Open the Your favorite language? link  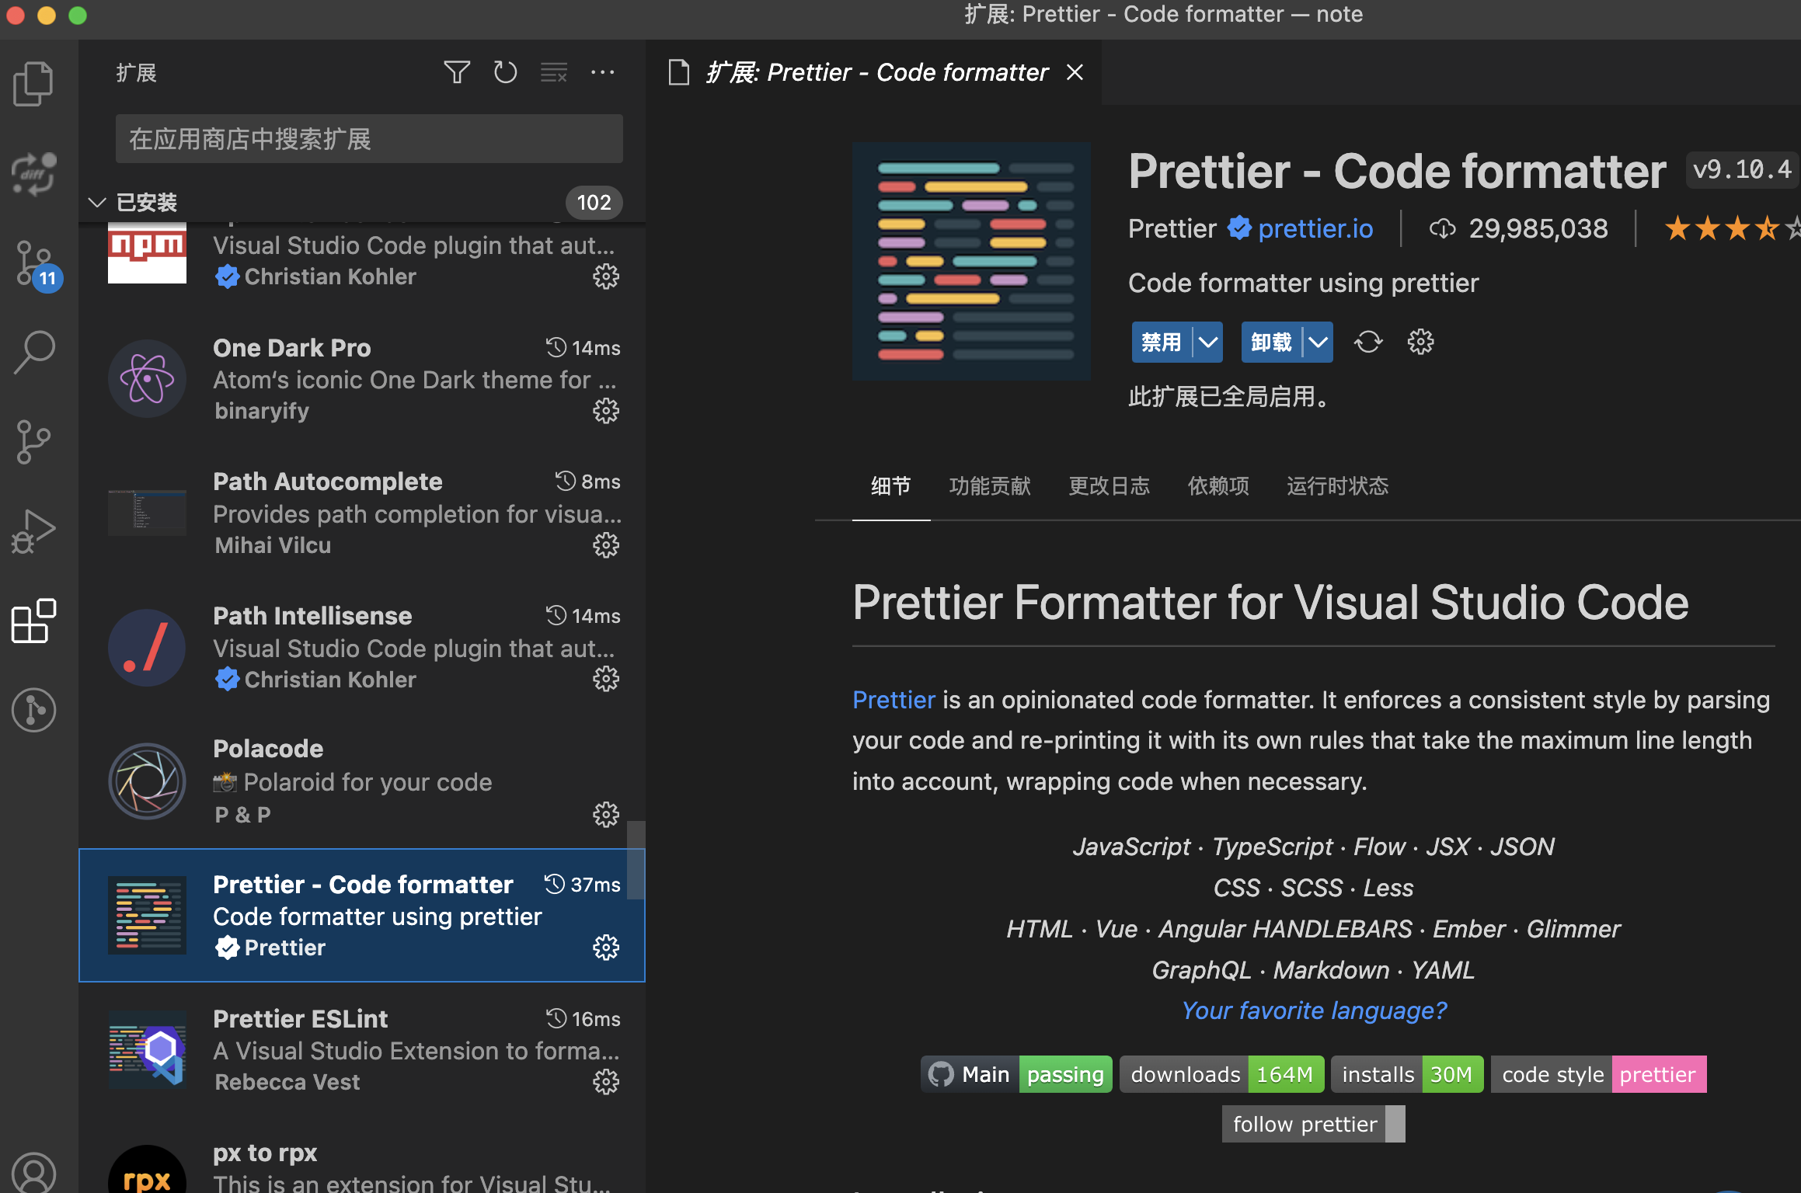(x=1314, y=1010)
